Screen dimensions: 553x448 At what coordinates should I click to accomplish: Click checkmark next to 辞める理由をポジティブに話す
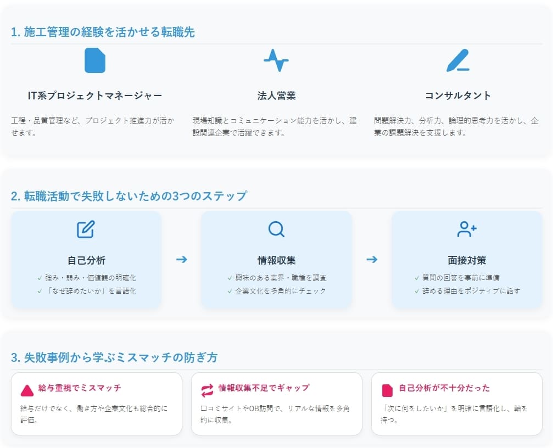click(417, 291)
